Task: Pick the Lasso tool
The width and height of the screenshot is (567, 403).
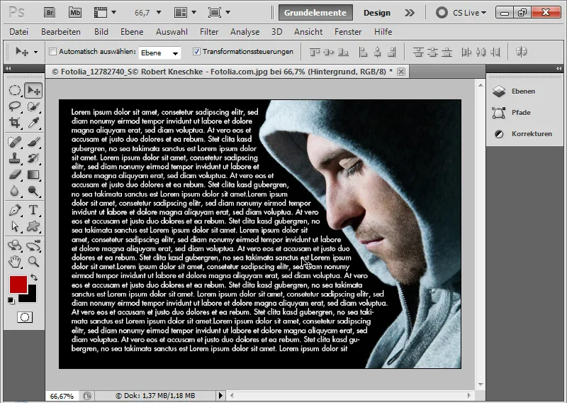Action: 15,106
